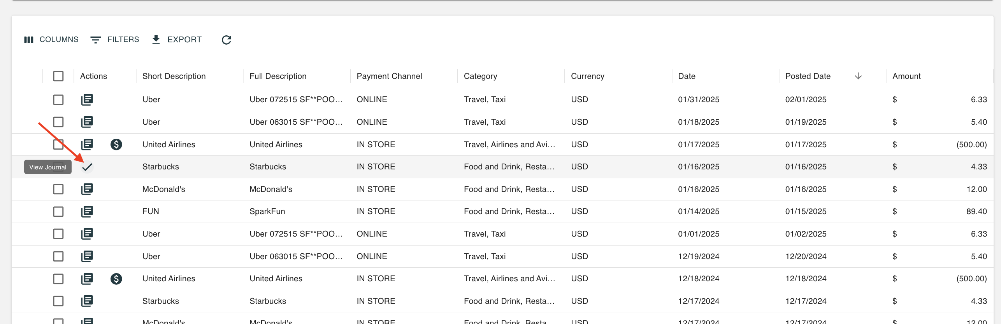Click 'Uber 072515 SF**POO…' in 01/31/2025 row

click(296, 99)
